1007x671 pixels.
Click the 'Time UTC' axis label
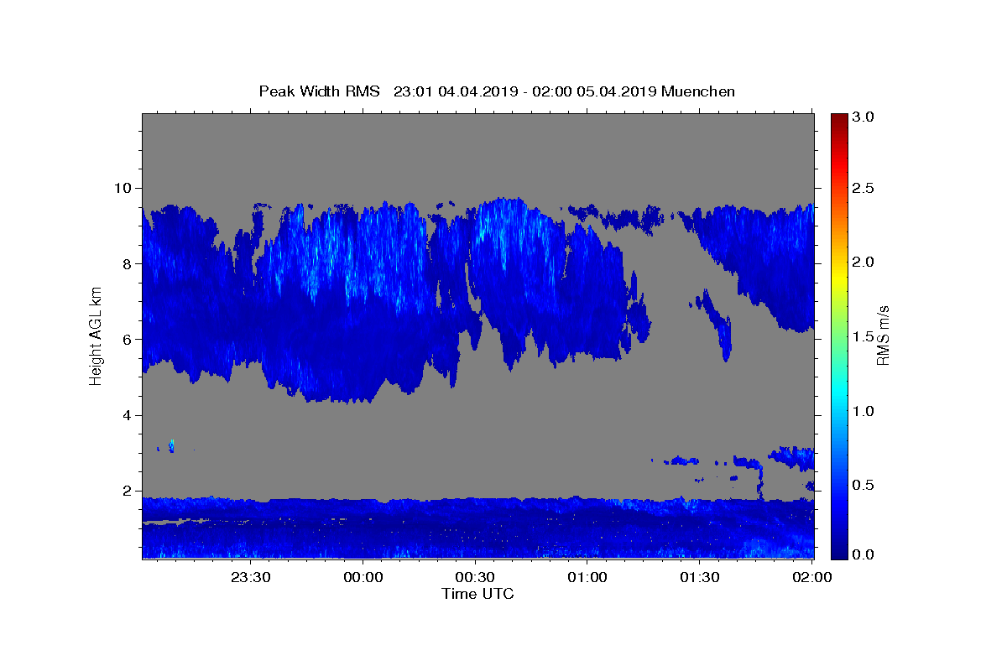[477, 594]
